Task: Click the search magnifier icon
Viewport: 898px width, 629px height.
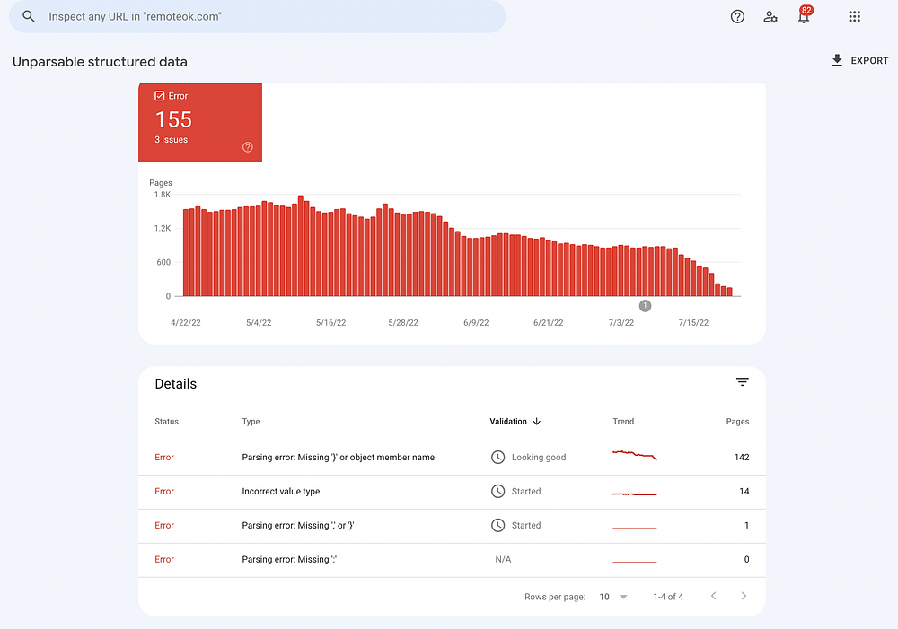Action: 28,16
